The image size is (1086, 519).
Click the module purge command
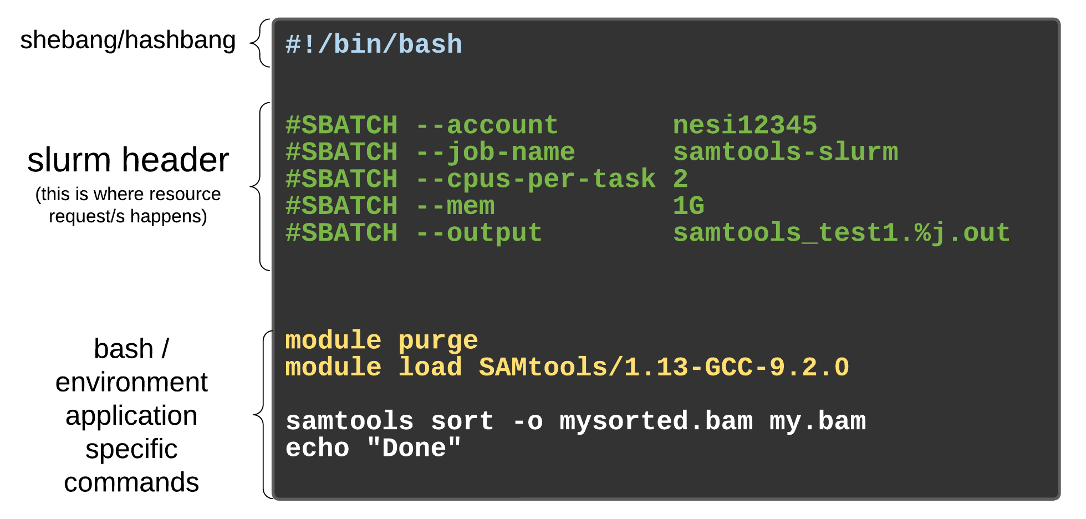(x=381, y=340)
